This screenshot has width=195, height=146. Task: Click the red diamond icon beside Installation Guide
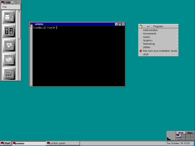coord(141,51)
